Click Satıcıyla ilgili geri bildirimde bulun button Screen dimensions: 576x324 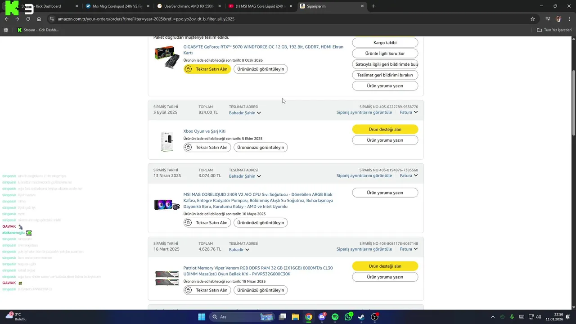click(385, 64)
